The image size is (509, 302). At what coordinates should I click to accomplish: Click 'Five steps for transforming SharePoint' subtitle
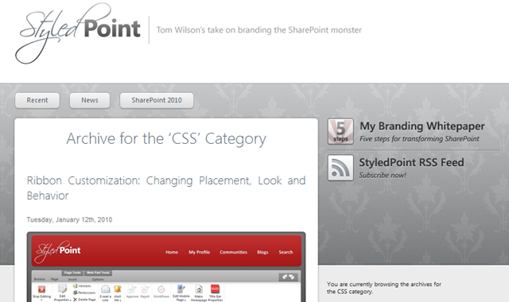[x=419, y=139]
